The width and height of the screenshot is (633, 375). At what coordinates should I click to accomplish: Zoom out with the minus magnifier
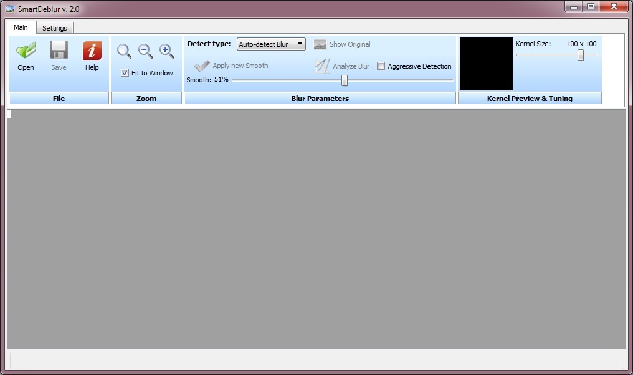[x=145, y=51]
